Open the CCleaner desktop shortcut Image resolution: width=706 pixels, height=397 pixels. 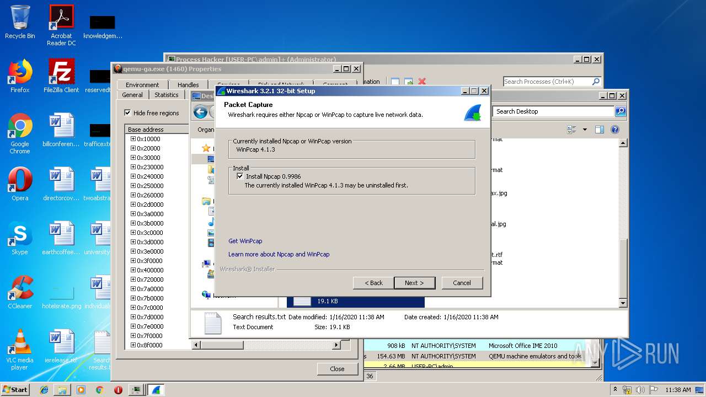20,292
